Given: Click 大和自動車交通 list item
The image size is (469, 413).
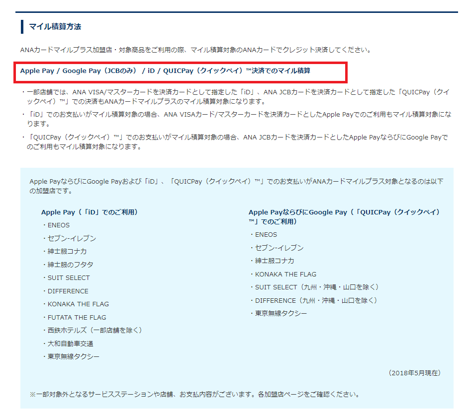Looking at the screenshot, I should pyautogui.click(x=70, y=344).
